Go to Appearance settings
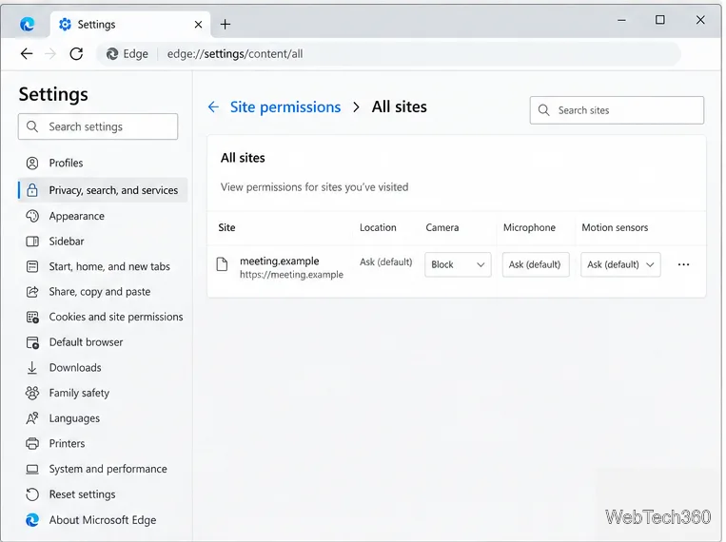The image size is (726, 542). coord(103,216)
